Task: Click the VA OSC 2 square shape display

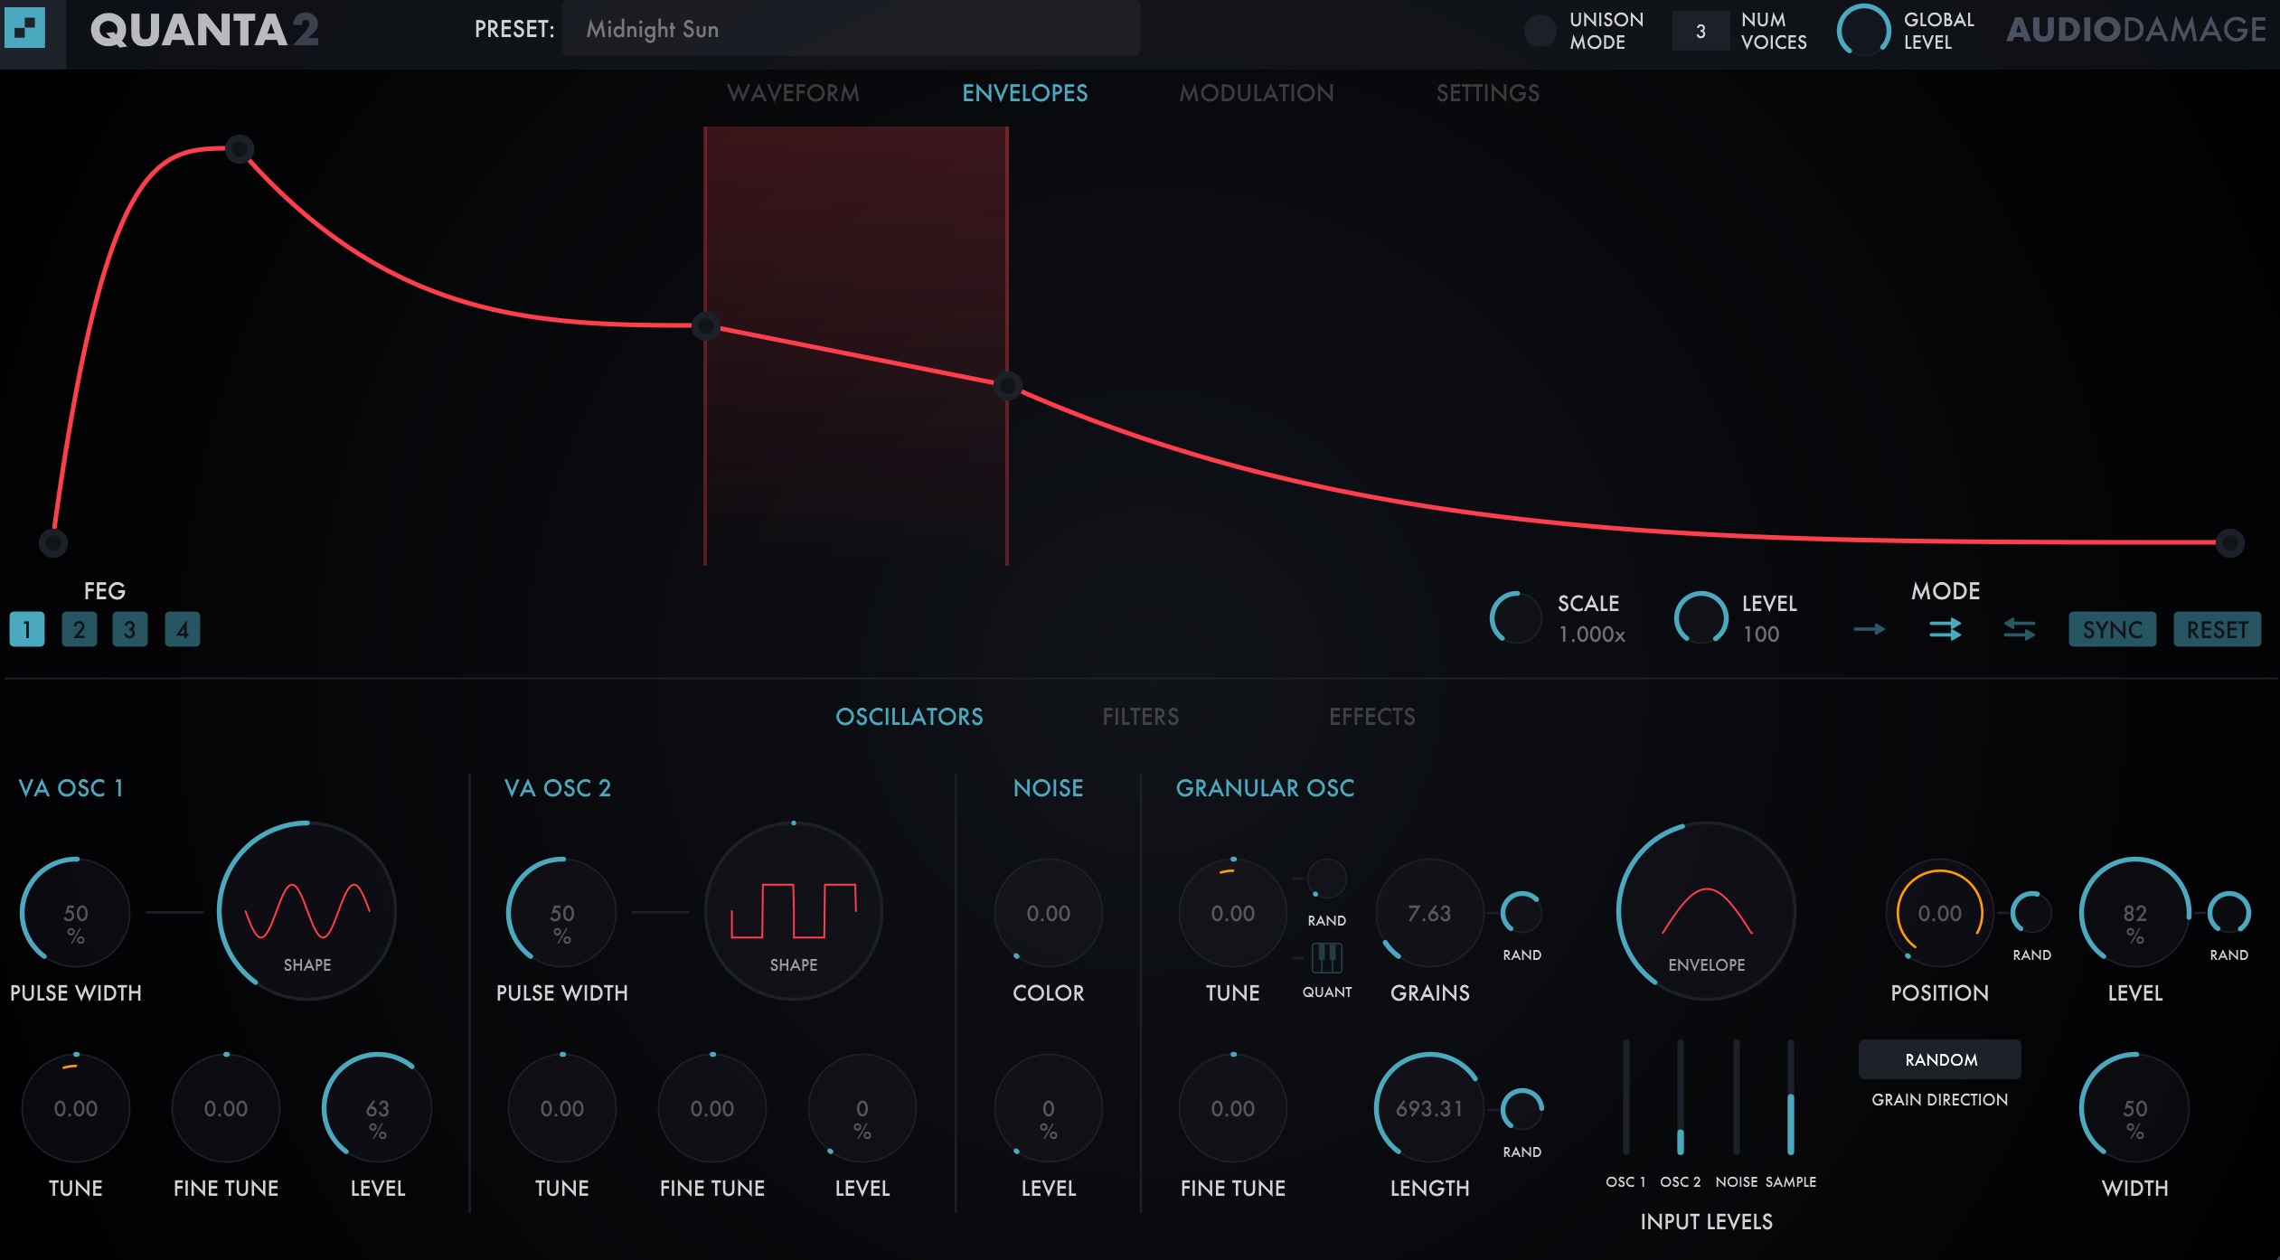Action: coord(793,910)
